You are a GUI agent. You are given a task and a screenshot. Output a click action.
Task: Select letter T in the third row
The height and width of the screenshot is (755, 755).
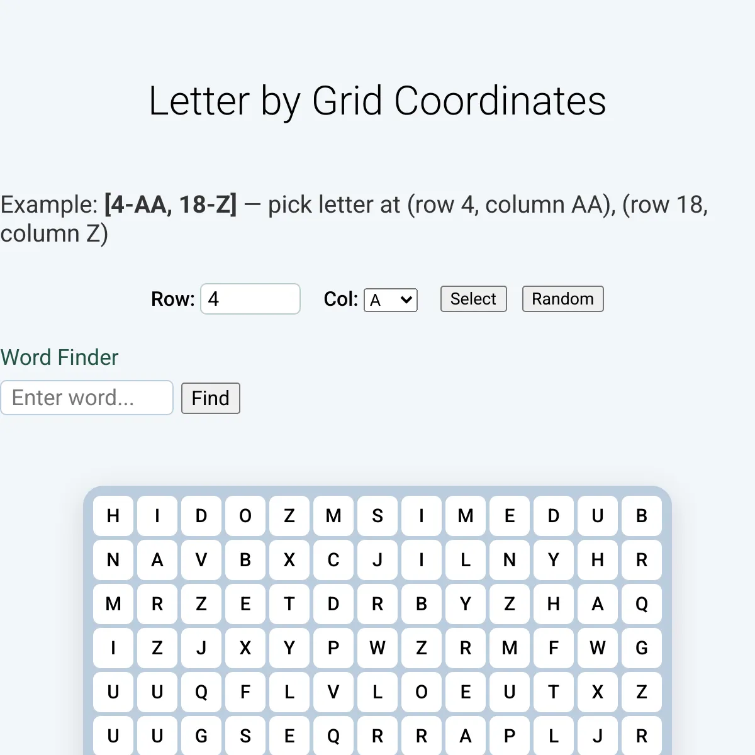click(289, 604)
